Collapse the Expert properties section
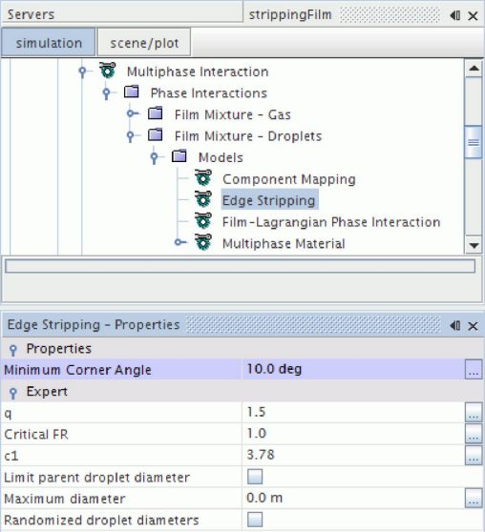Viewport: 485px width, 532px height. 13,393
